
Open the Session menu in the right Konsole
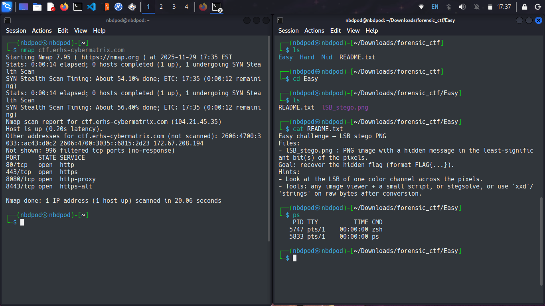pos(288,30)
